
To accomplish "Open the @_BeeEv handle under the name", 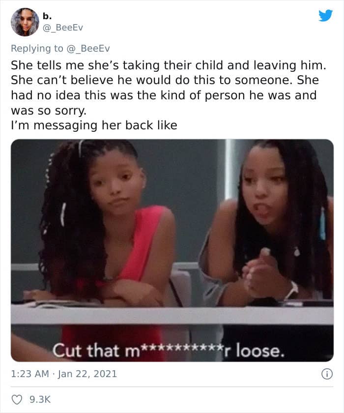I will (62, 28).
